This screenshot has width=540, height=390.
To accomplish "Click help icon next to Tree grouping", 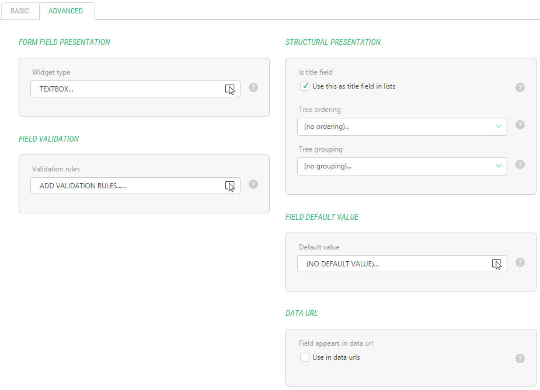I will tap(520, 164).
